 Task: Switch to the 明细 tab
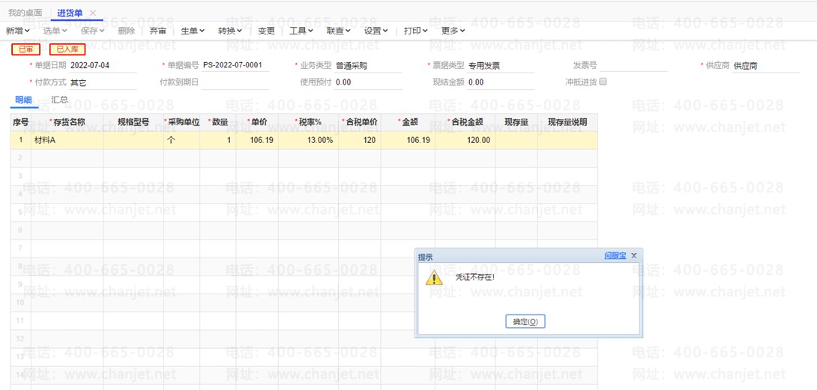(24, 100)
